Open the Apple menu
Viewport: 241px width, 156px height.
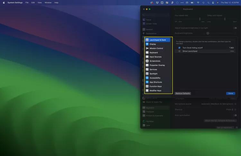tap(4, 3)
